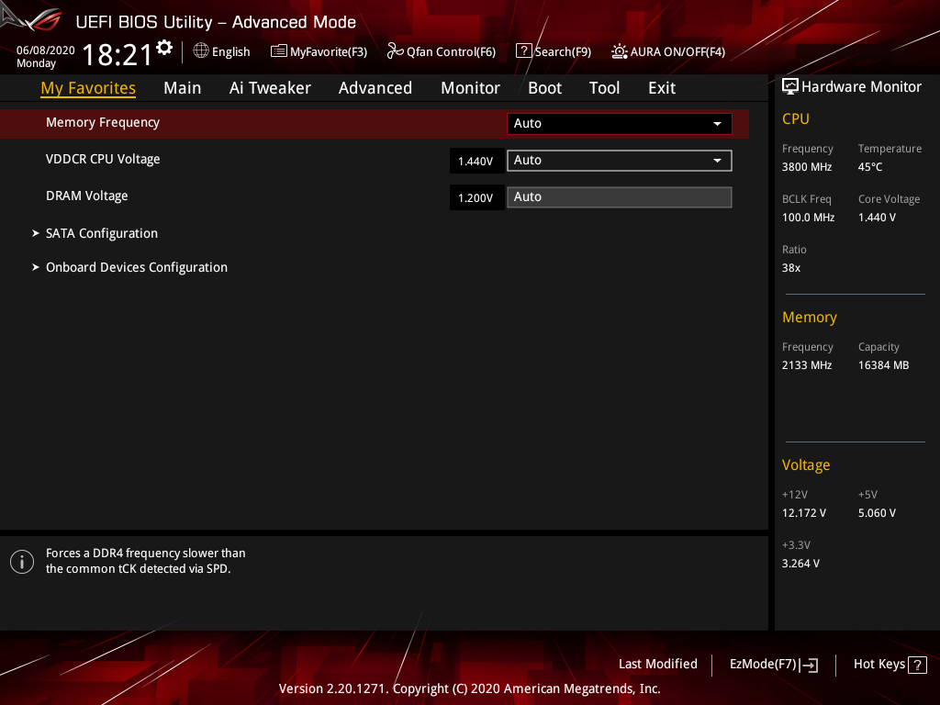
Task: Click the EzMode arrow icon
Action: coord(809,665)
